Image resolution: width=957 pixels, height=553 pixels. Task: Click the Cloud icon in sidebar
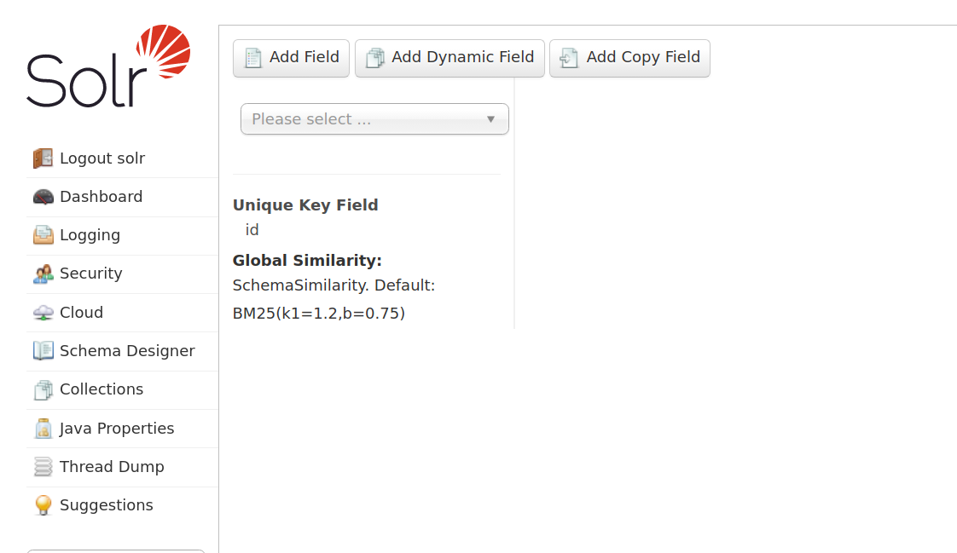click(43, 313)
